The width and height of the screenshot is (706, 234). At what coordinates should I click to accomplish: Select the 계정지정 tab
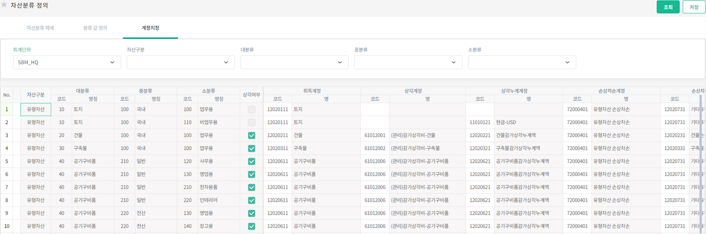point(150,28)
